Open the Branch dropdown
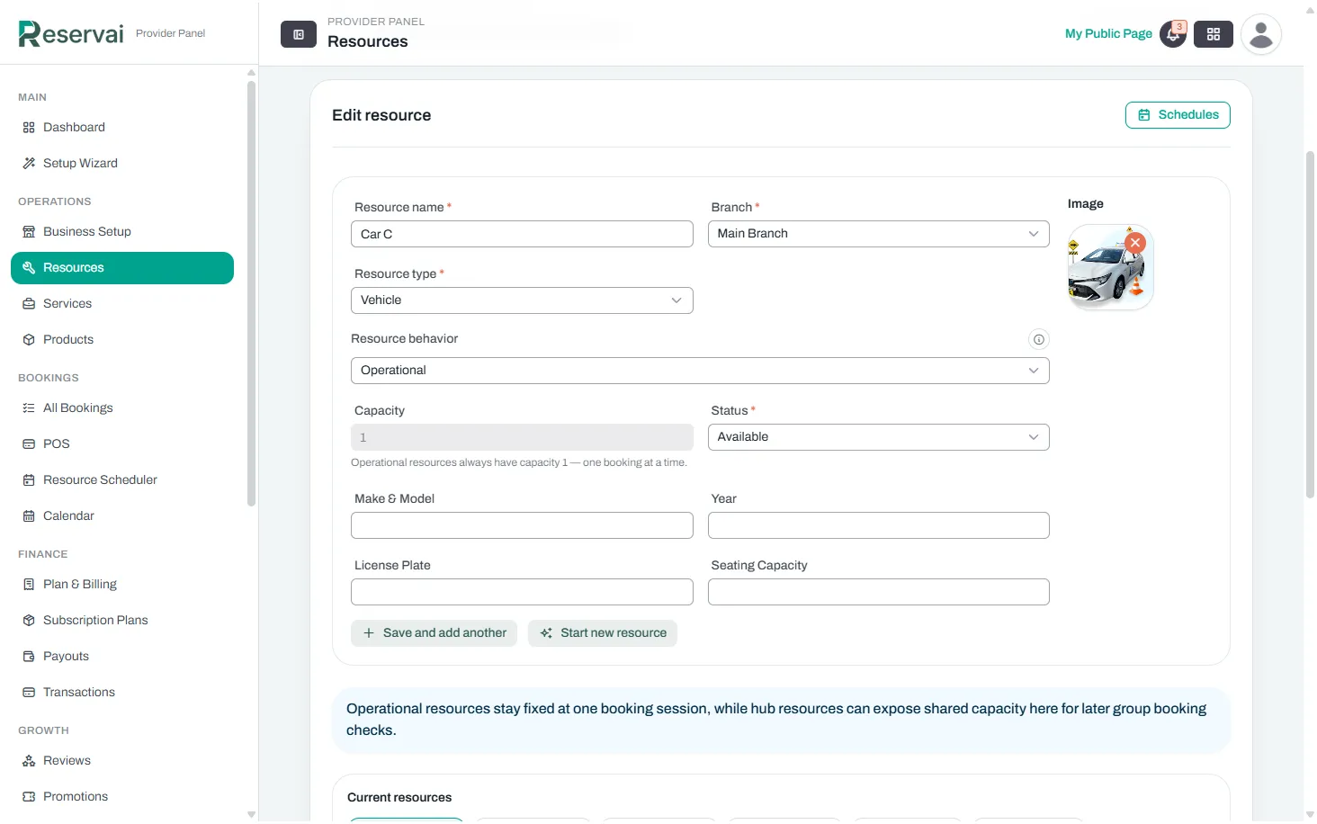The image size is (1317, 824). [x=878, y=234]
